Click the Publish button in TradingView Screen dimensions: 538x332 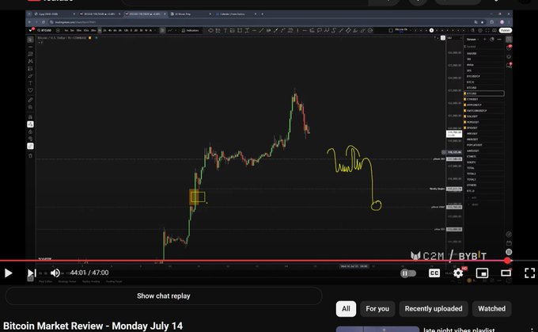coord(505,30)
